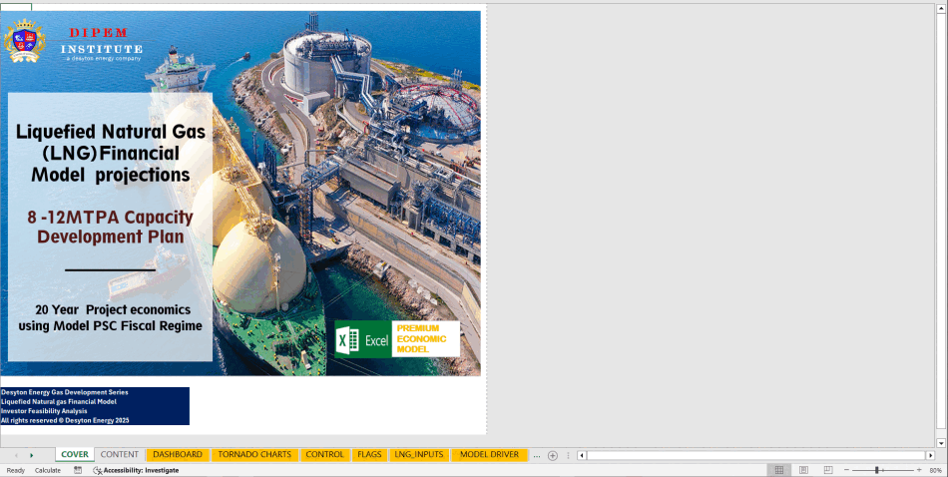Click the New Sheet plus icon
The height and width of the screenshot is (477, 948).
coord(553,455)
